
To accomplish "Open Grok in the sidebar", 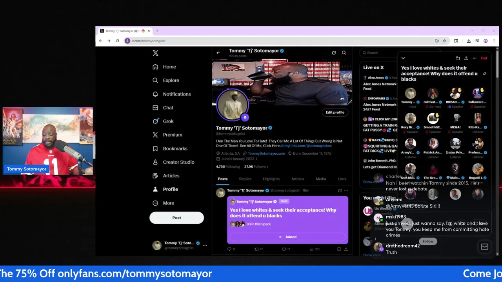I will [x=163, y=121].
